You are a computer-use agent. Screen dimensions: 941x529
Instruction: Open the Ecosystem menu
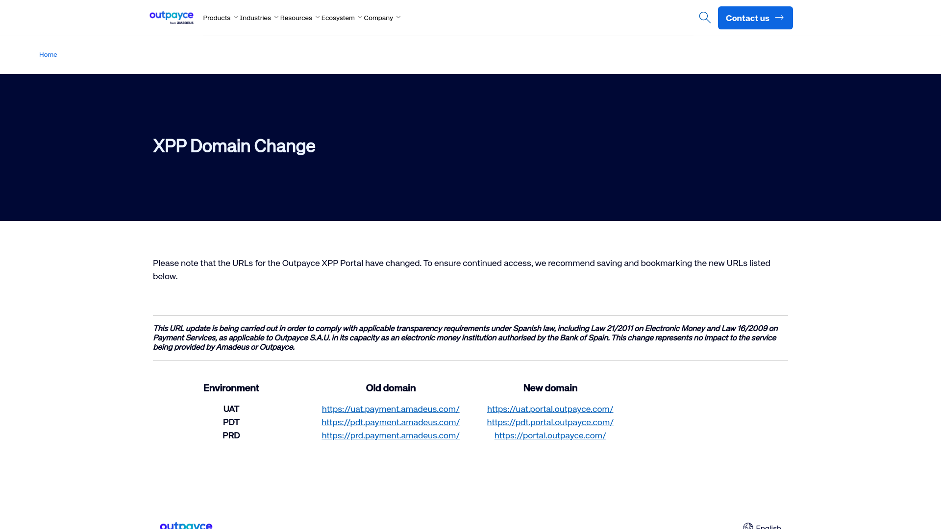click(338, 18)
